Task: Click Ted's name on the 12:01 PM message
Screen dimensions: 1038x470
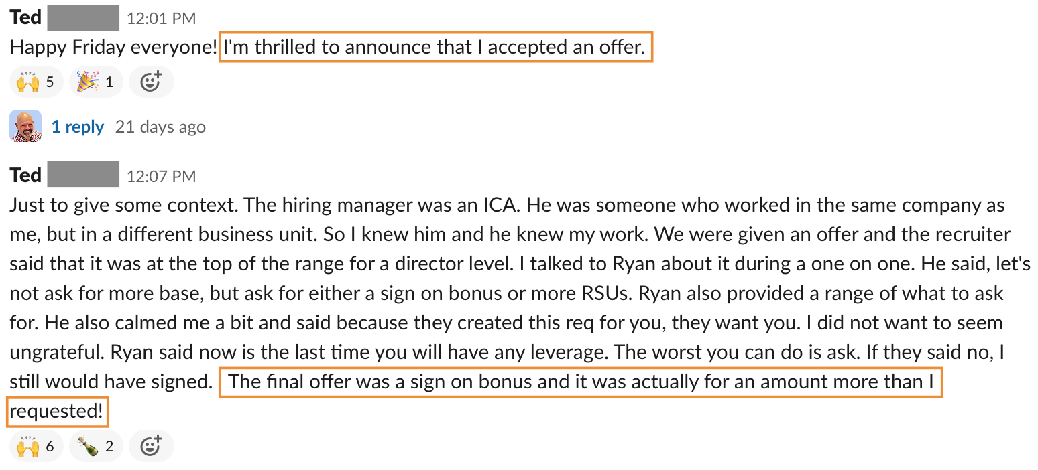Action: pyautogui.click(x=25, y=17)
